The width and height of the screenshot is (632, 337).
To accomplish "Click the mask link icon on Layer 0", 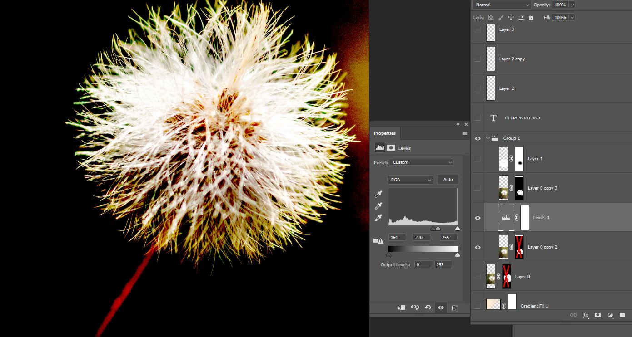I will 498,276.
